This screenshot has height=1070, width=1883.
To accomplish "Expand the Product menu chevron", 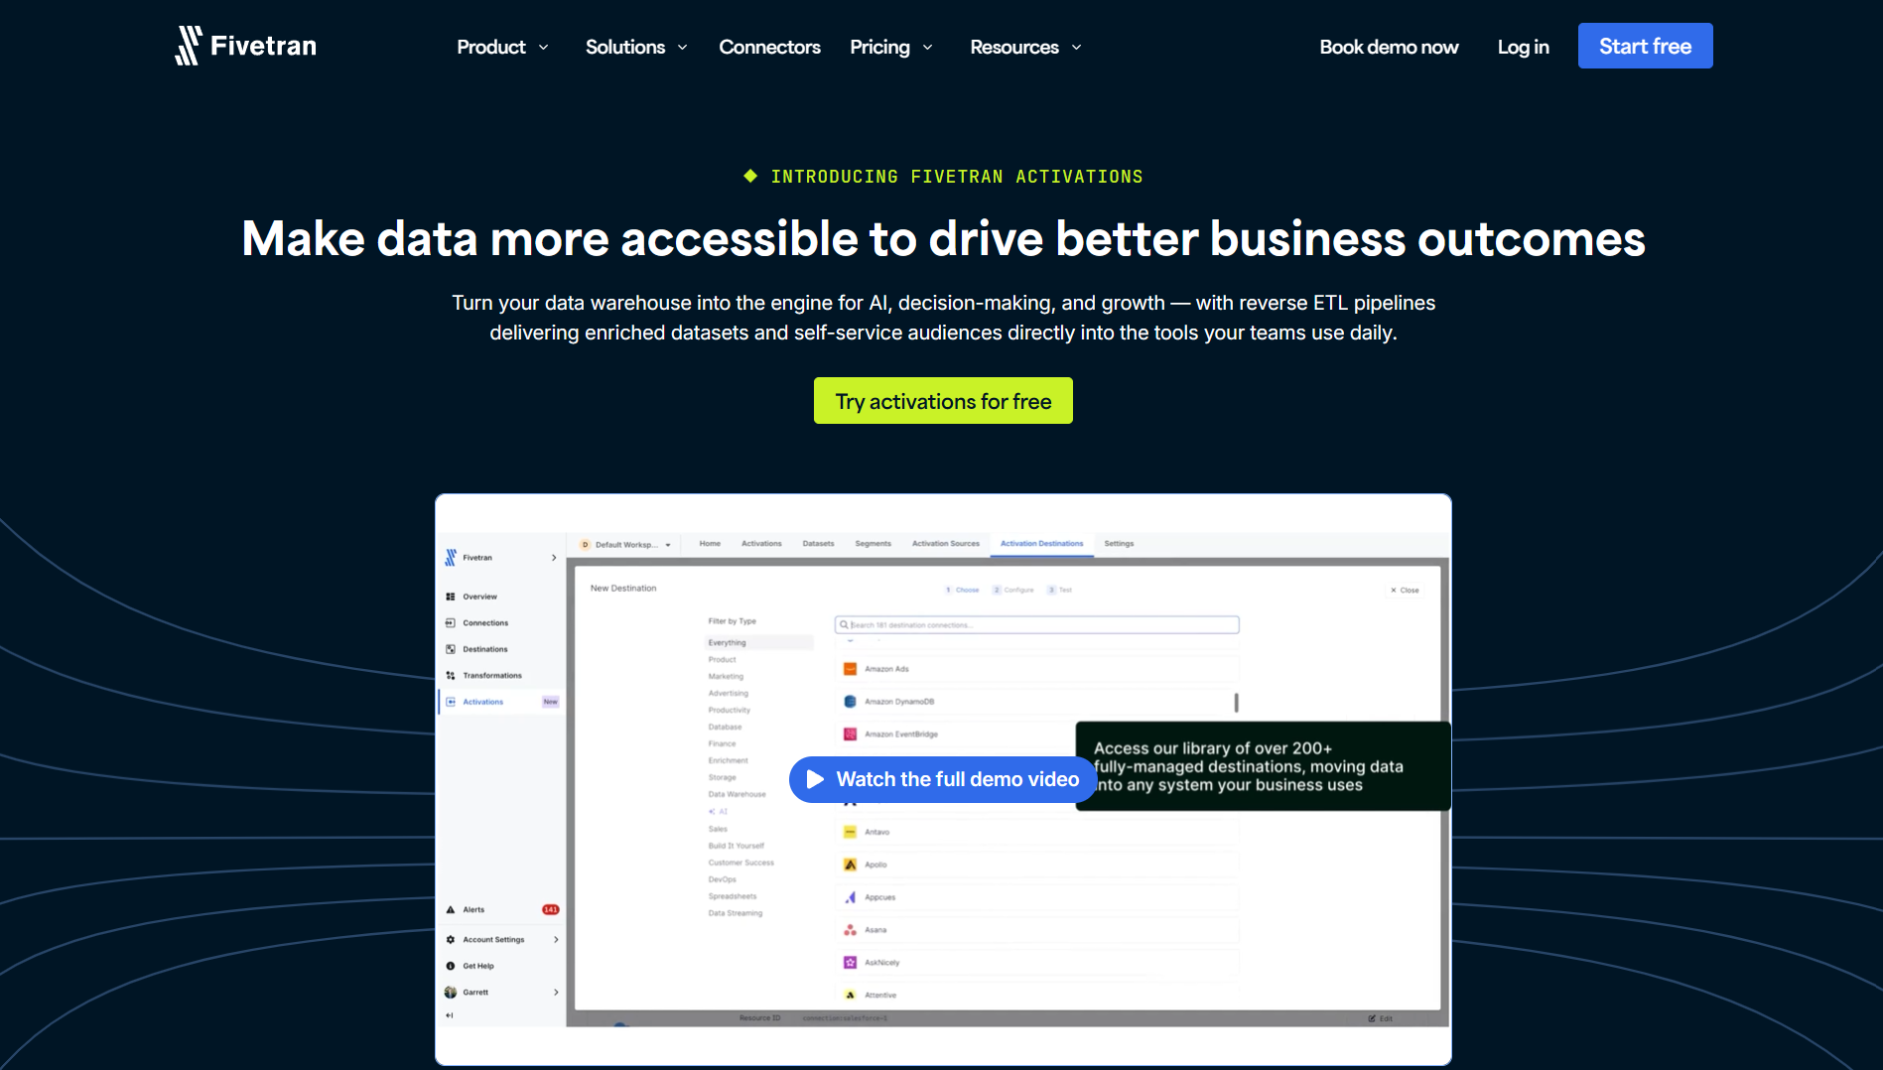I will pos(543,48).
